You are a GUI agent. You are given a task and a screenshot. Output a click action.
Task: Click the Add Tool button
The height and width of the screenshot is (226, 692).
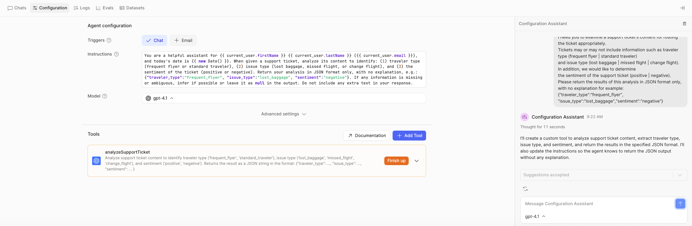[409, 136]
